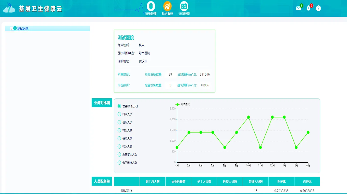Click the 武汉市 address value

143,61
